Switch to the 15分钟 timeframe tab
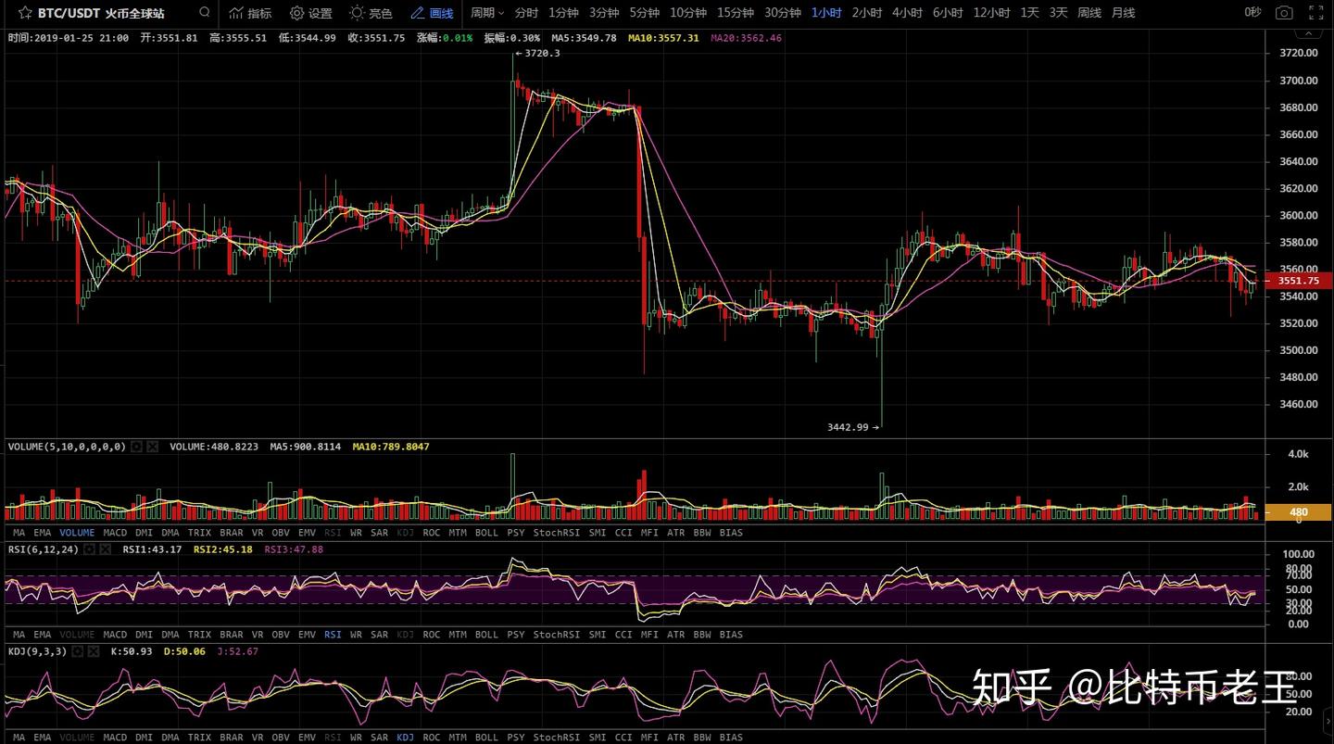Viewport: 1334px width, 744px height. pyautogui.click(x=736, y=13)
